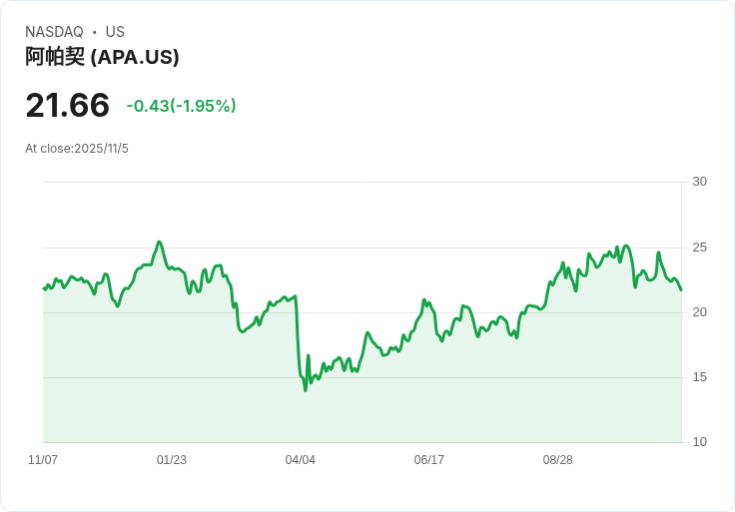Select the 08/28 date on x-axis
Viewport: 735px width, 512px height.
click(x=558, y=460)
